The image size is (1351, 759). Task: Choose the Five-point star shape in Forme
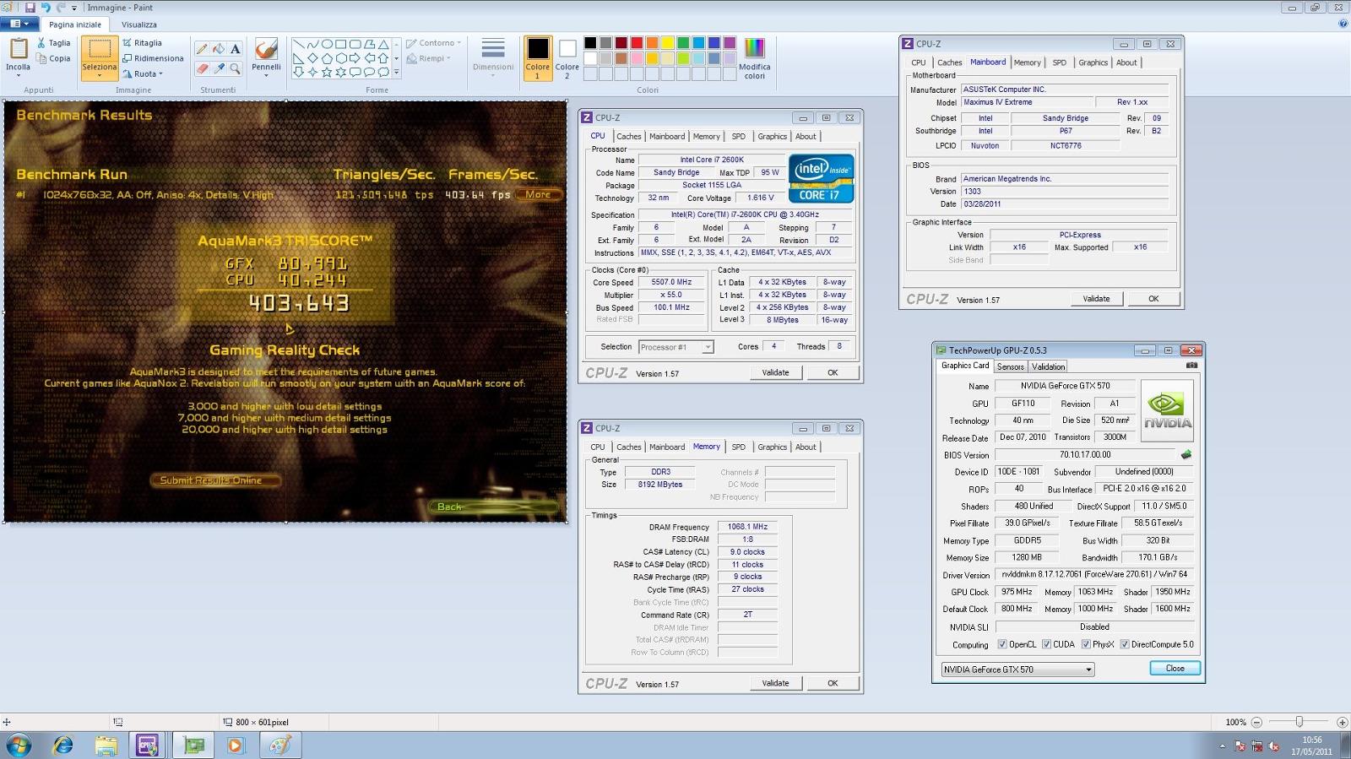click(327, 73)
